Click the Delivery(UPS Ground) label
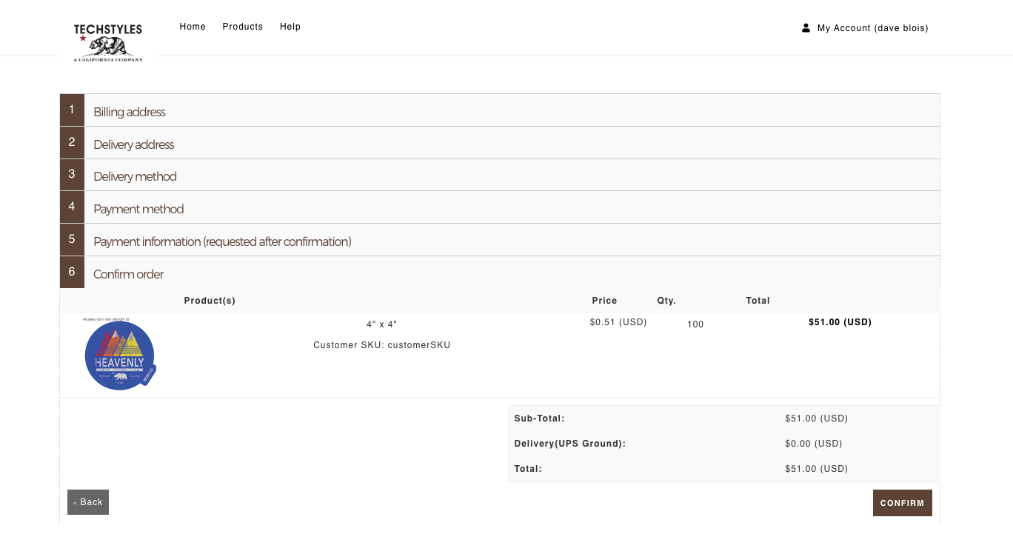 tap(570, 444)
